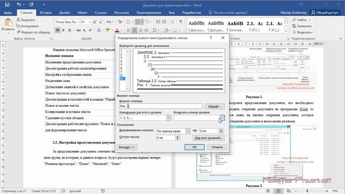Screen dimensions: 345x194
Task: Redo the last action
Action: coord(31,4)
